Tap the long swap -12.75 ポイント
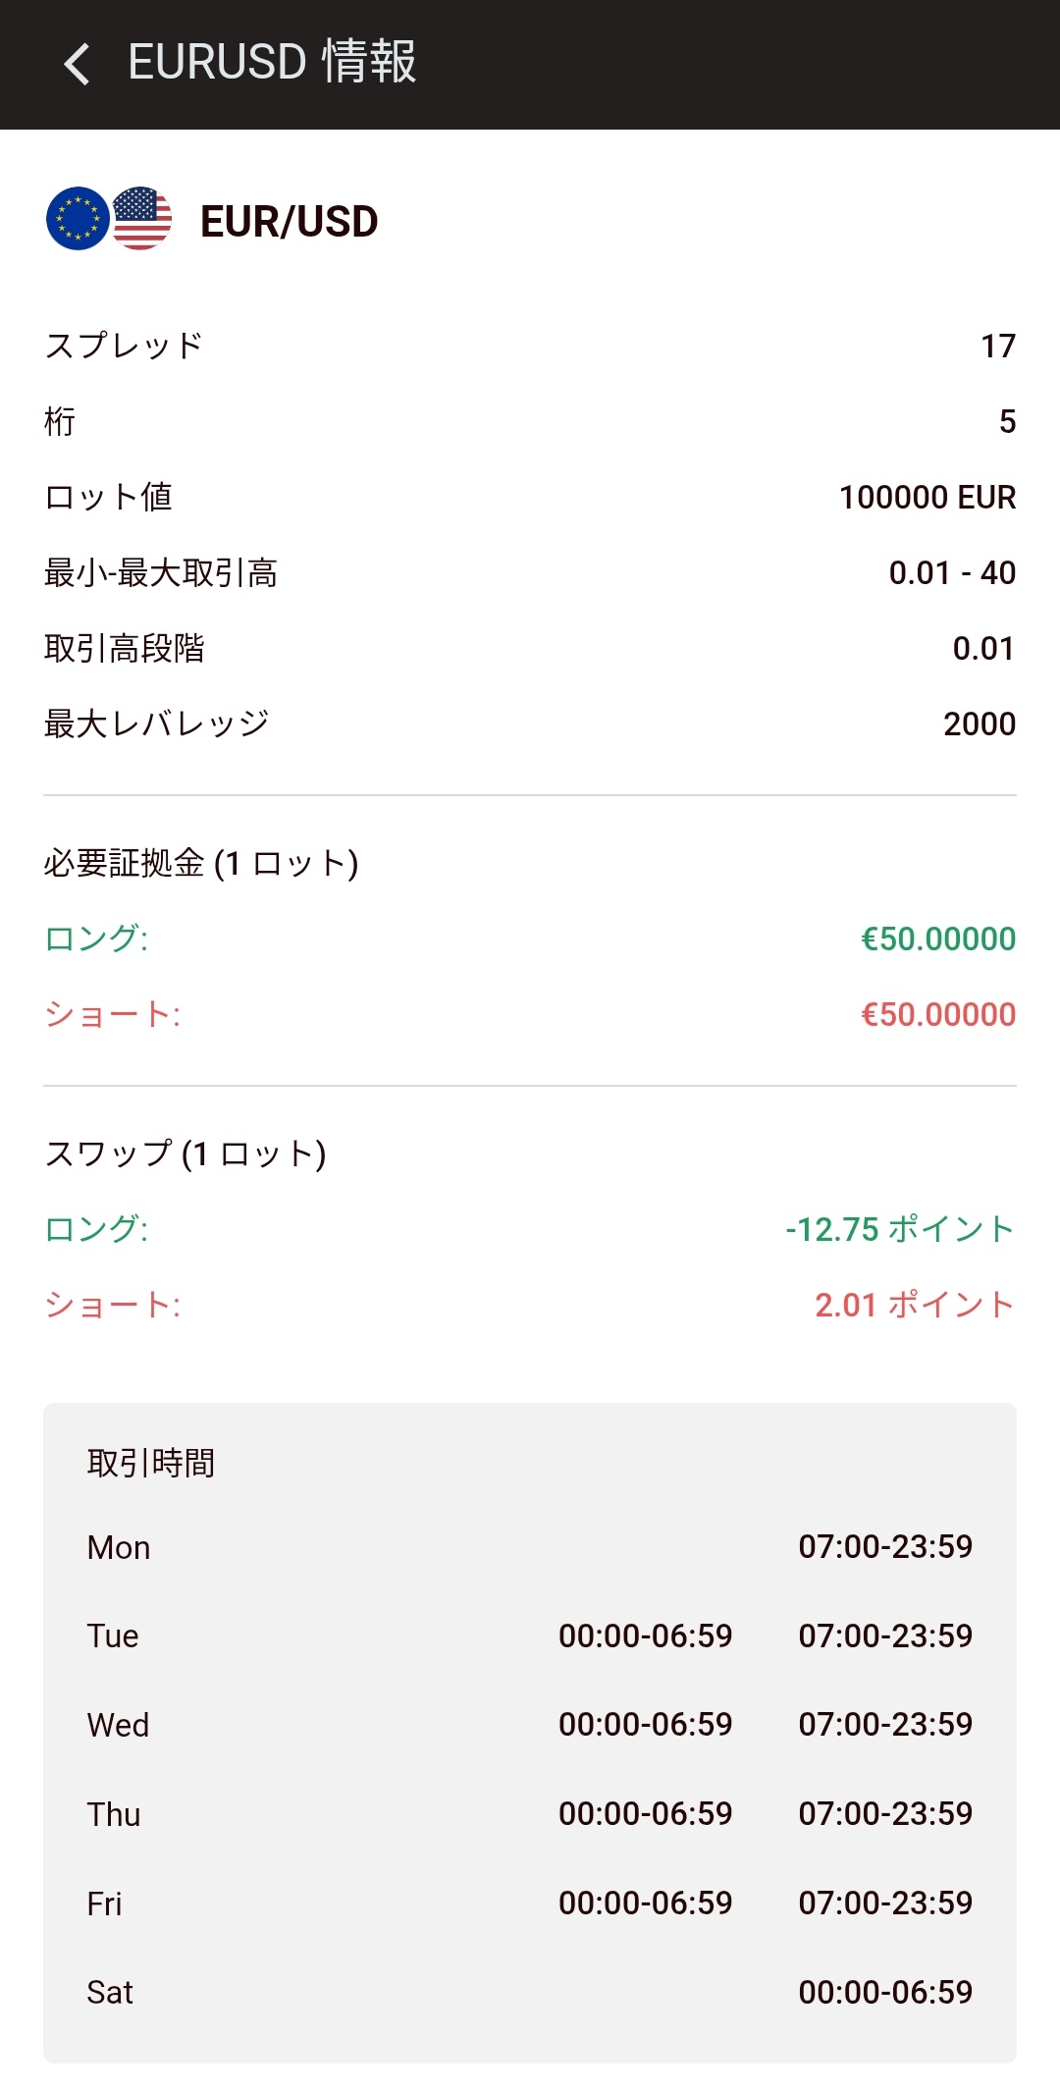 [x=899, y=1229]
